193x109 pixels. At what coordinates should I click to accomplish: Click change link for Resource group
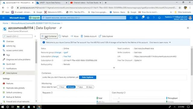tap(58, 52)
